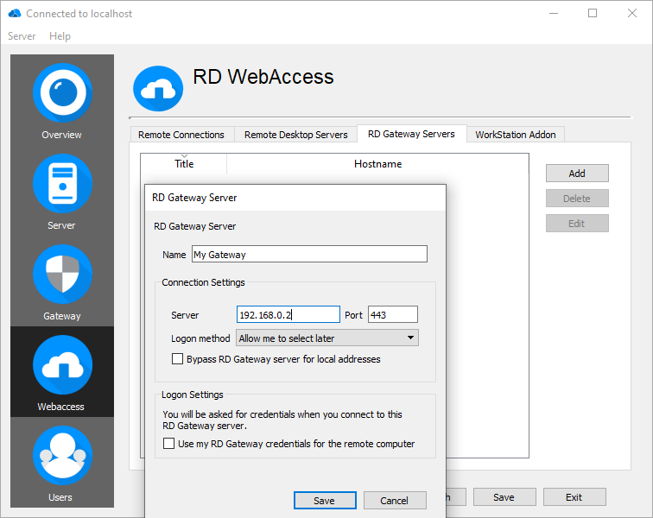Switch to Remote Desktop Servers tab
653x518 pixels.
click(295, 135)
